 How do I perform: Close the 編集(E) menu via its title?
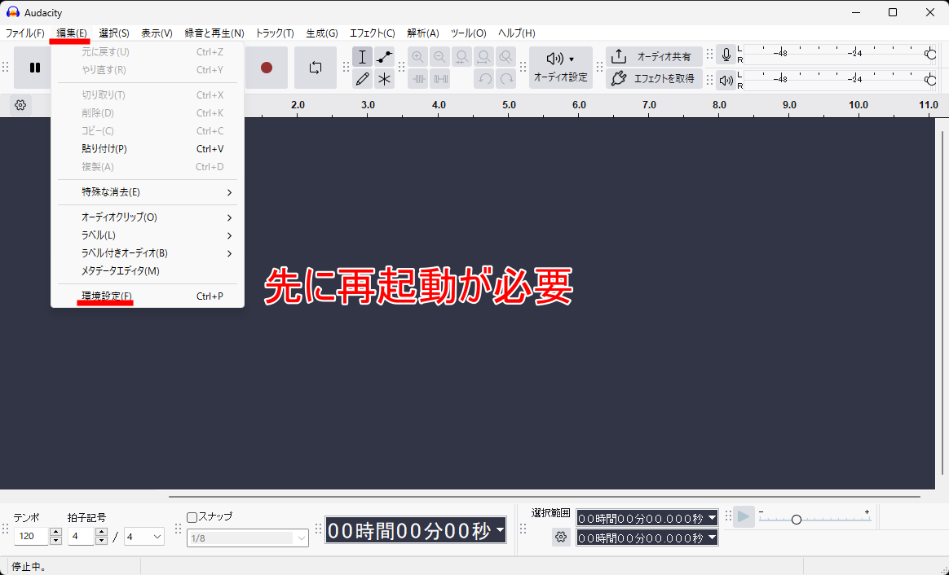[72, 33]
